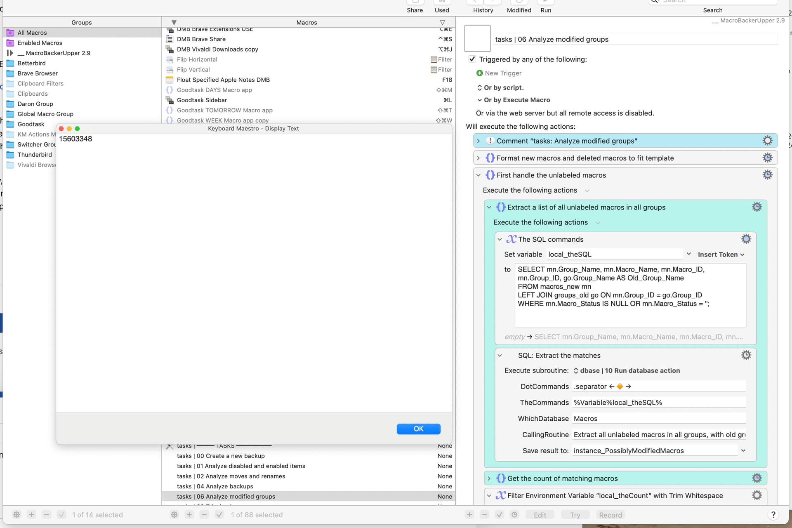The image size is (792, 528).
Task: Click the Run toolbar item
Action: (546, 7)
